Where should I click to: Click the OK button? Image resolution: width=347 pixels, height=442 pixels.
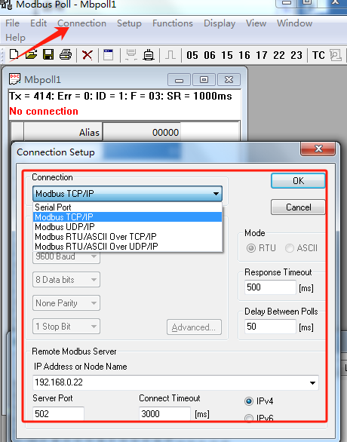point(298,181)
